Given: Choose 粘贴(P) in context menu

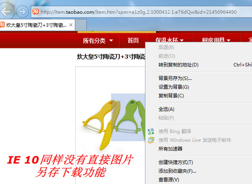Looking at the screenshot, I should pyautogui.click(x=166, y=118).
